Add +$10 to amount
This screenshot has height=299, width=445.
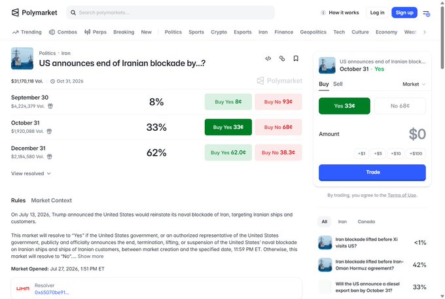coord(396,154)
